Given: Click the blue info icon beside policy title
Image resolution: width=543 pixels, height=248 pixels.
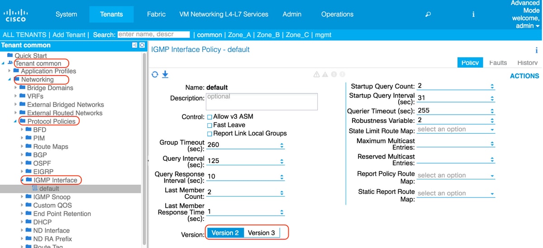Looking at the screenshot, I should [537, 50].
